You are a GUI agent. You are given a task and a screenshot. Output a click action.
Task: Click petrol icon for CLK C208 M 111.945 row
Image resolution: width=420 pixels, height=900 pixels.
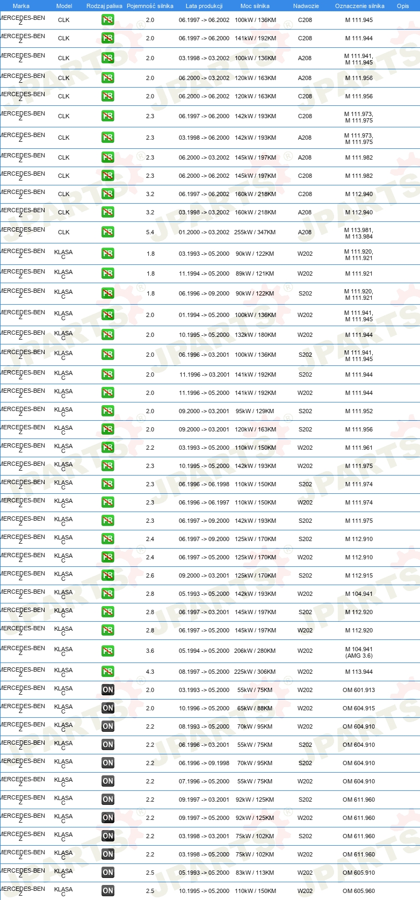[x=107, y=20]
